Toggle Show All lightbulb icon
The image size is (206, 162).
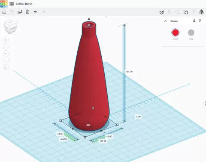[x=170, y=12]
